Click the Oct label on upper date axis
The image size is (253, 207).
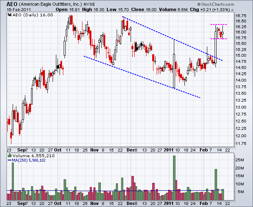tap(58, 150)
